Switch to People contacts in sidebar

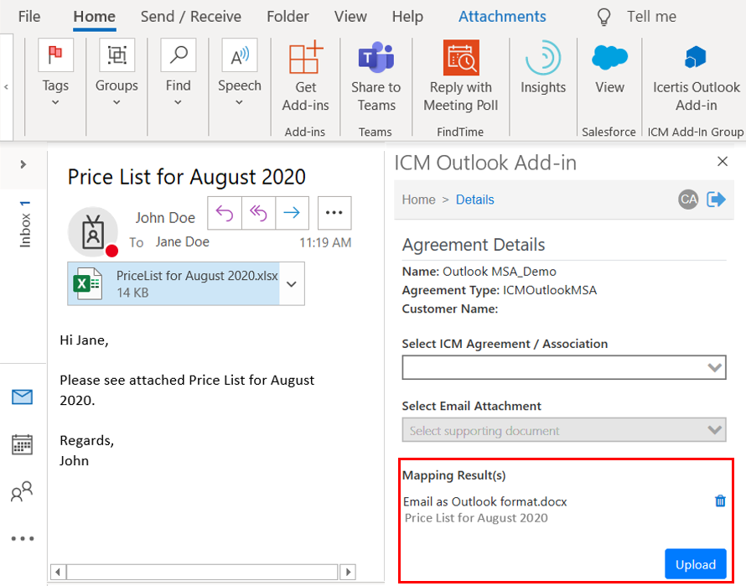[x=22, y=492]
